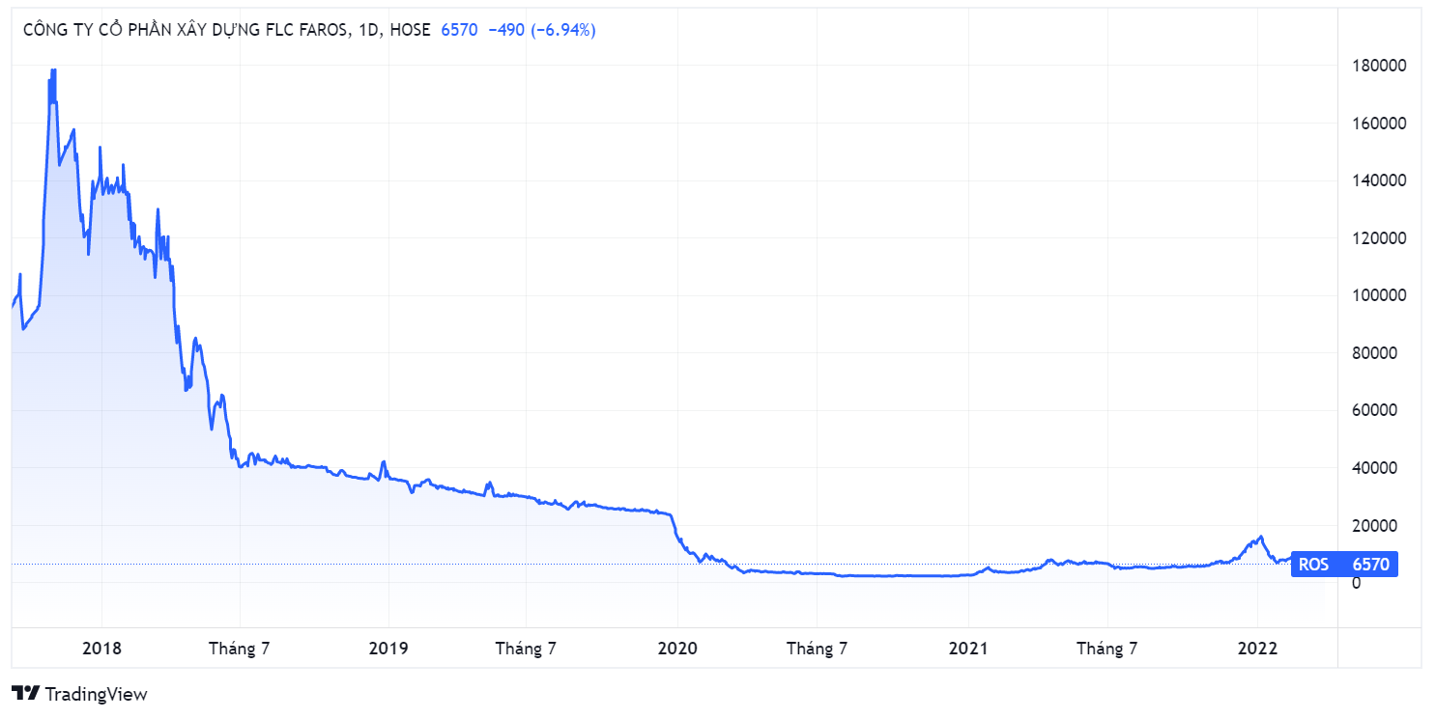Viewport: 1436px width, 719px height.
Task: Select 2021 on the time axis
Action: click(x=968, y=649)
